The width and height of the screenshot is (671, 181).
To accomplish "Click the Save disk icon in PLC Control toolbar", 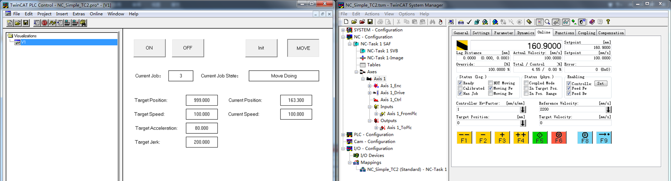I will [x=26, y=23].
